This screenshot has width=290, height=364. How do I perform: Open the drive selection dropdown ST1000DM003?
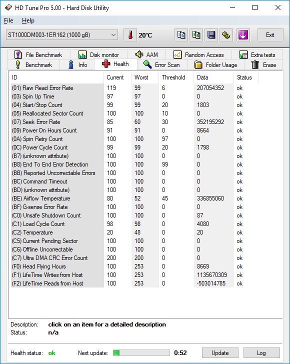62,35
